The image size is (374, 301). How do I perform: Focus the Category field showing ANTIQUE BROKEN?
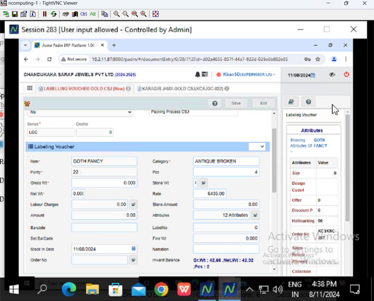226,161
